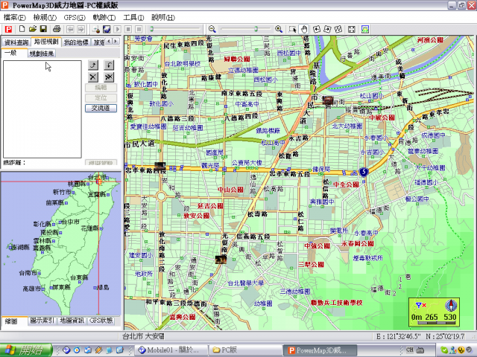Click the CH language indicator in taskbar
The image size is (477, 357).
click(x=410, y=350)
